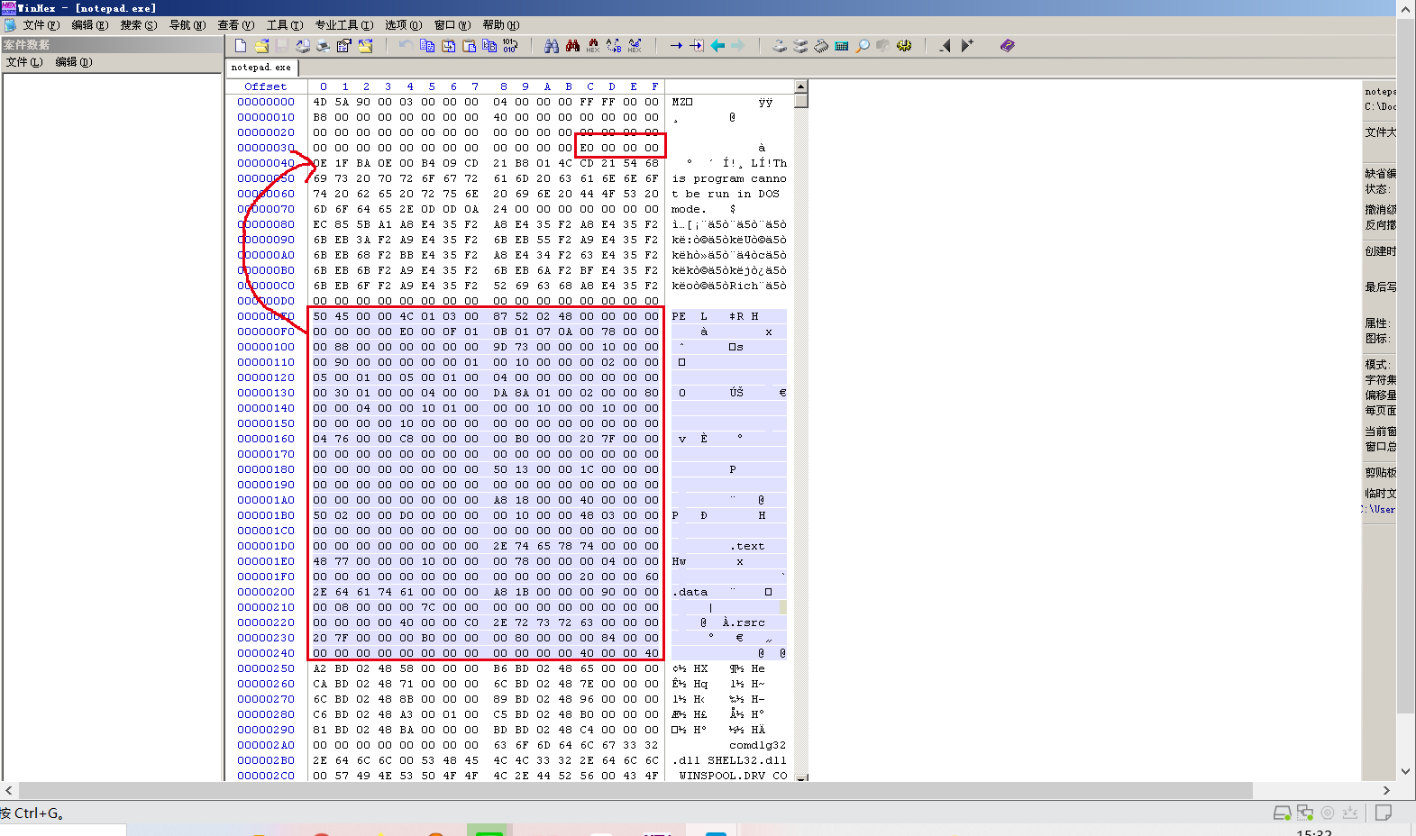Open Find Text blue binoculars icon
Viewport: 1416px width, 836px height.
552,46
